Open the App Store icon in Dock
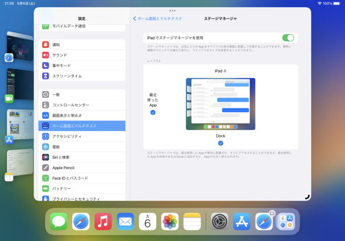This screenshot has width=345, height=241. 241,222
